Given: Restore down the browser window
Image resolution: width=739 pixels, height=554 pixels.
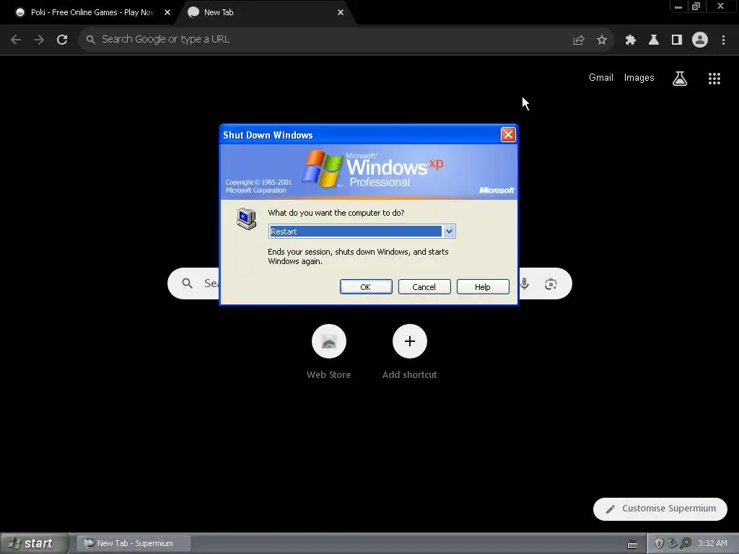Looking at the screenshot, I should click(x=696, y=6).
